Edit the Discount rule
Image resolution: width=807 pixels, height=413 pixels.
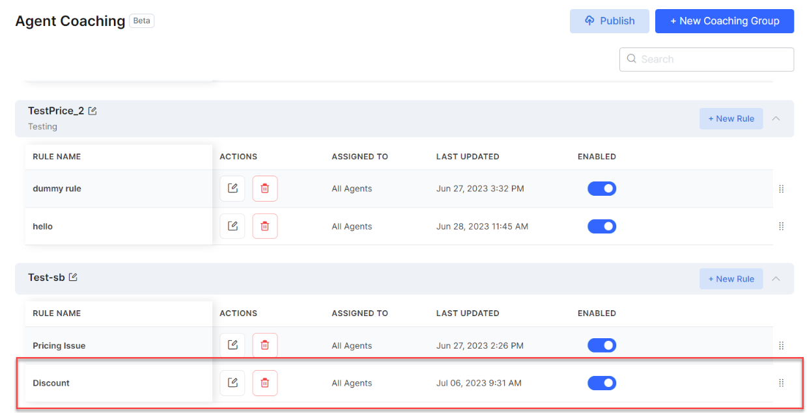click(233, 383)
